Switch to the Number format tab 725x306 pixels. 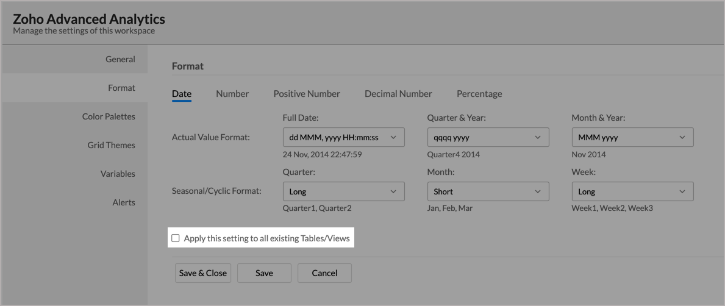[x=232, y=94]
